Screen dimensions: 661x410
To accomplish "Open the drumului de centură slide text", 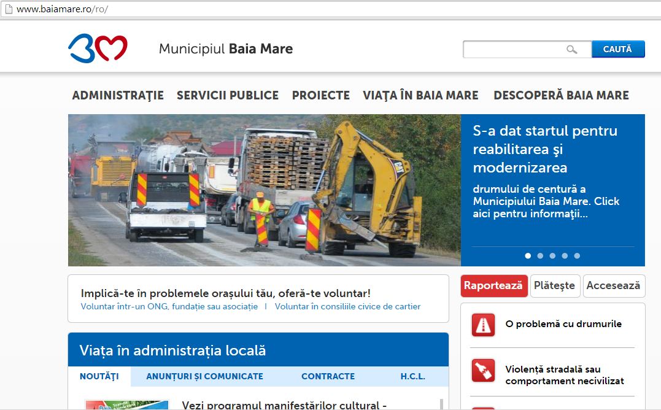I will click(546, 201).
